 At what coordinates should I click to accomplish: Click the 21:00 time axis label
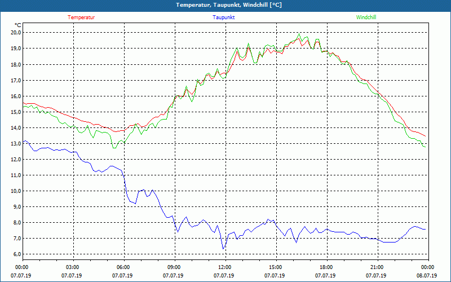pyautogui.click(x=378, y=267)
